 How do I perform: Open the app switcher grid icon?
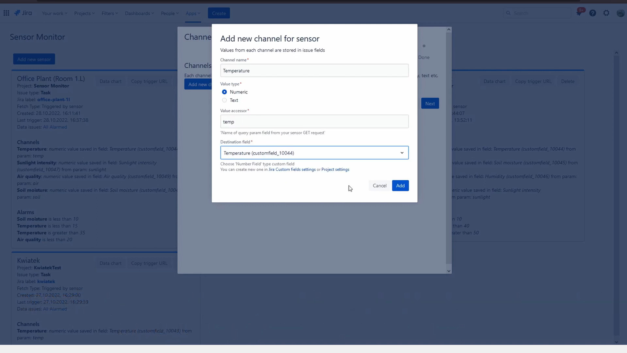(6, 13)
